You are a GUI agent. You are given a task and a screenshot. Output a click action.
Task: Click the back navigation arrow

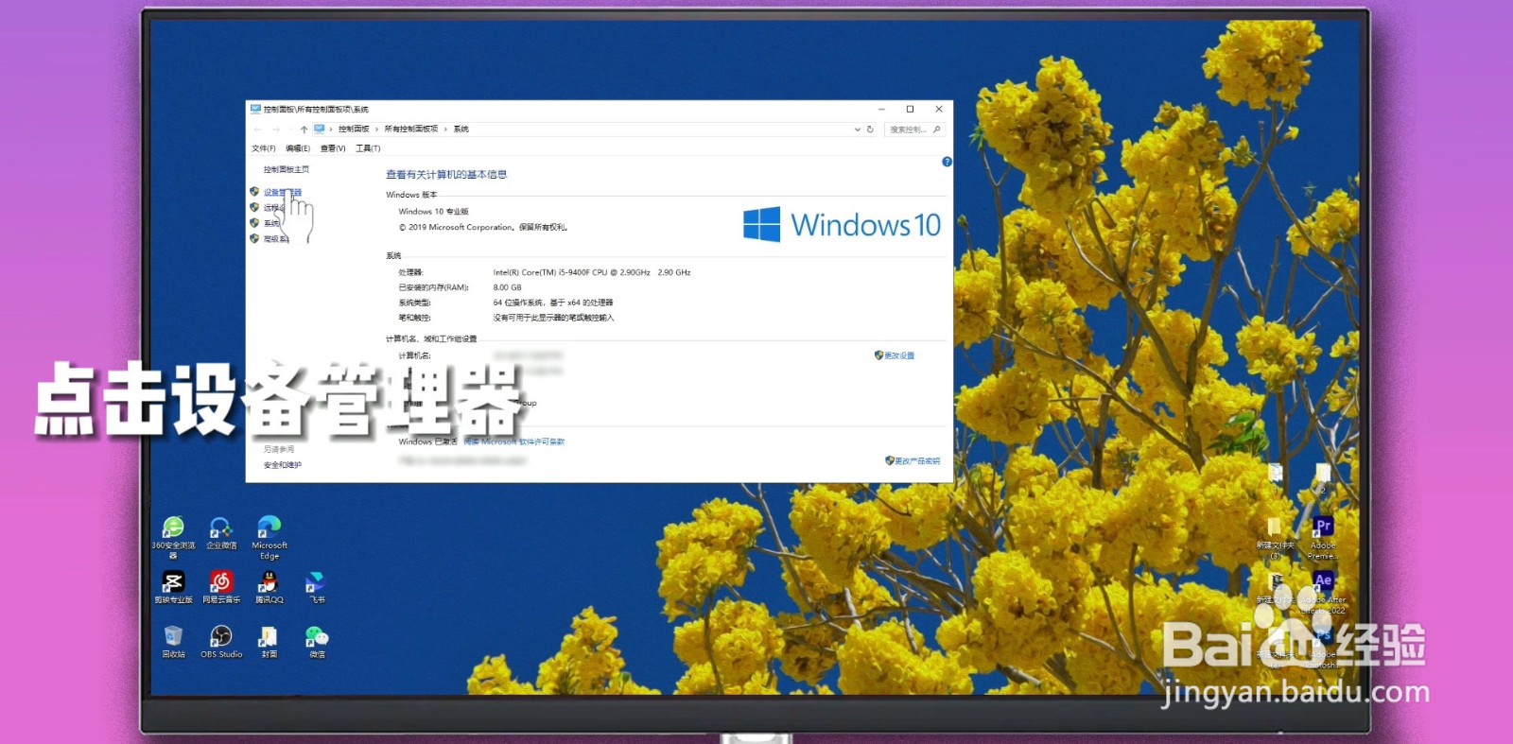pos(257,130)
